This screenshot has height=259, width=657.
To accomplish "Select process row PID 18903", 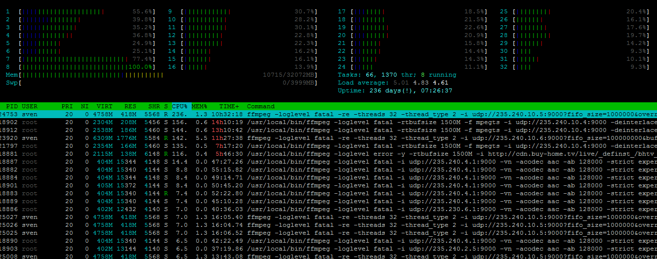I will [328, 249].
